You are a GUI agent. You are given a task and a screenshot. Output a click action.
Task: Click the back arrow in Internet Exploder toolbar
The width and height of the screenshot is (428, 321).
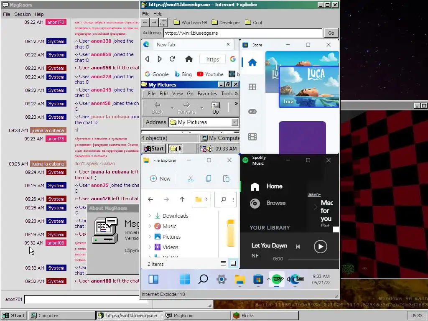tap(145, 23)
